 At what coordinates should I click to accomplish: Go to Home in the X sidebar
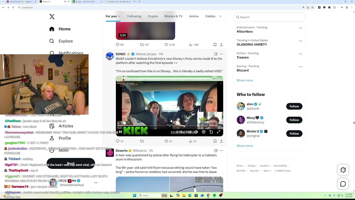pyautogui.click(x=60, y=29)
